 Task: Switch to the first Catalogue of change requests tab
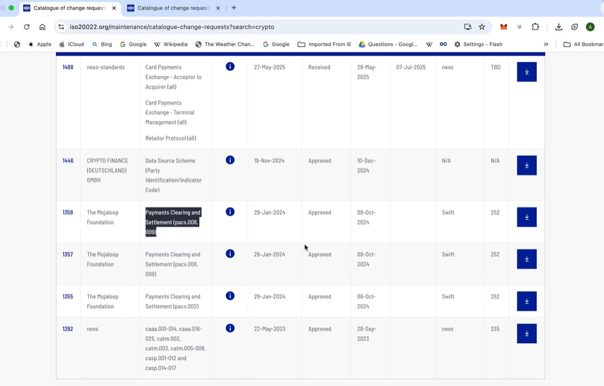coord(69,8)
